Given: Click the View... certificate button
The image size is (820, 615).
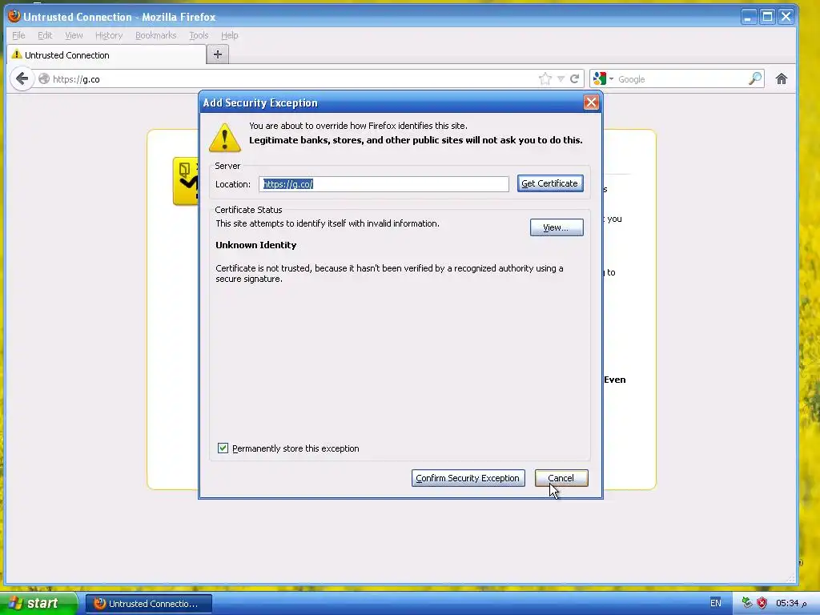Looking at the screenshot, I should (x=557, y=227).
